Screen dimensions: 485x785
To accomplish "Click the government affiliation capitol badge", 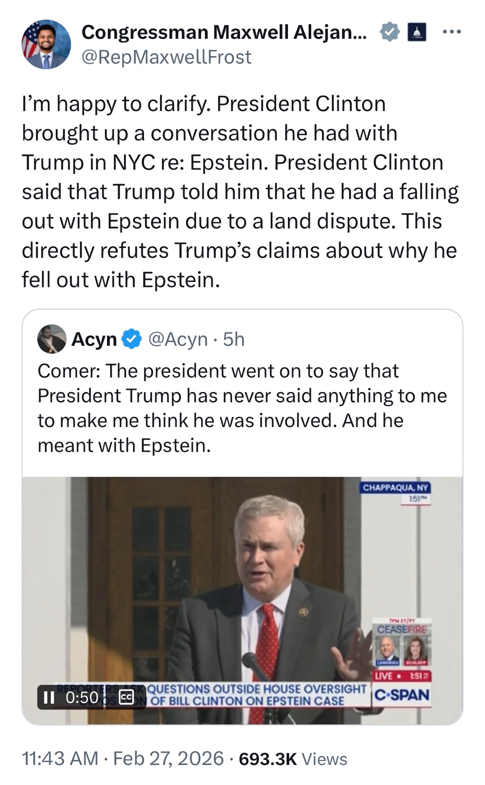I will click(417, 32).
